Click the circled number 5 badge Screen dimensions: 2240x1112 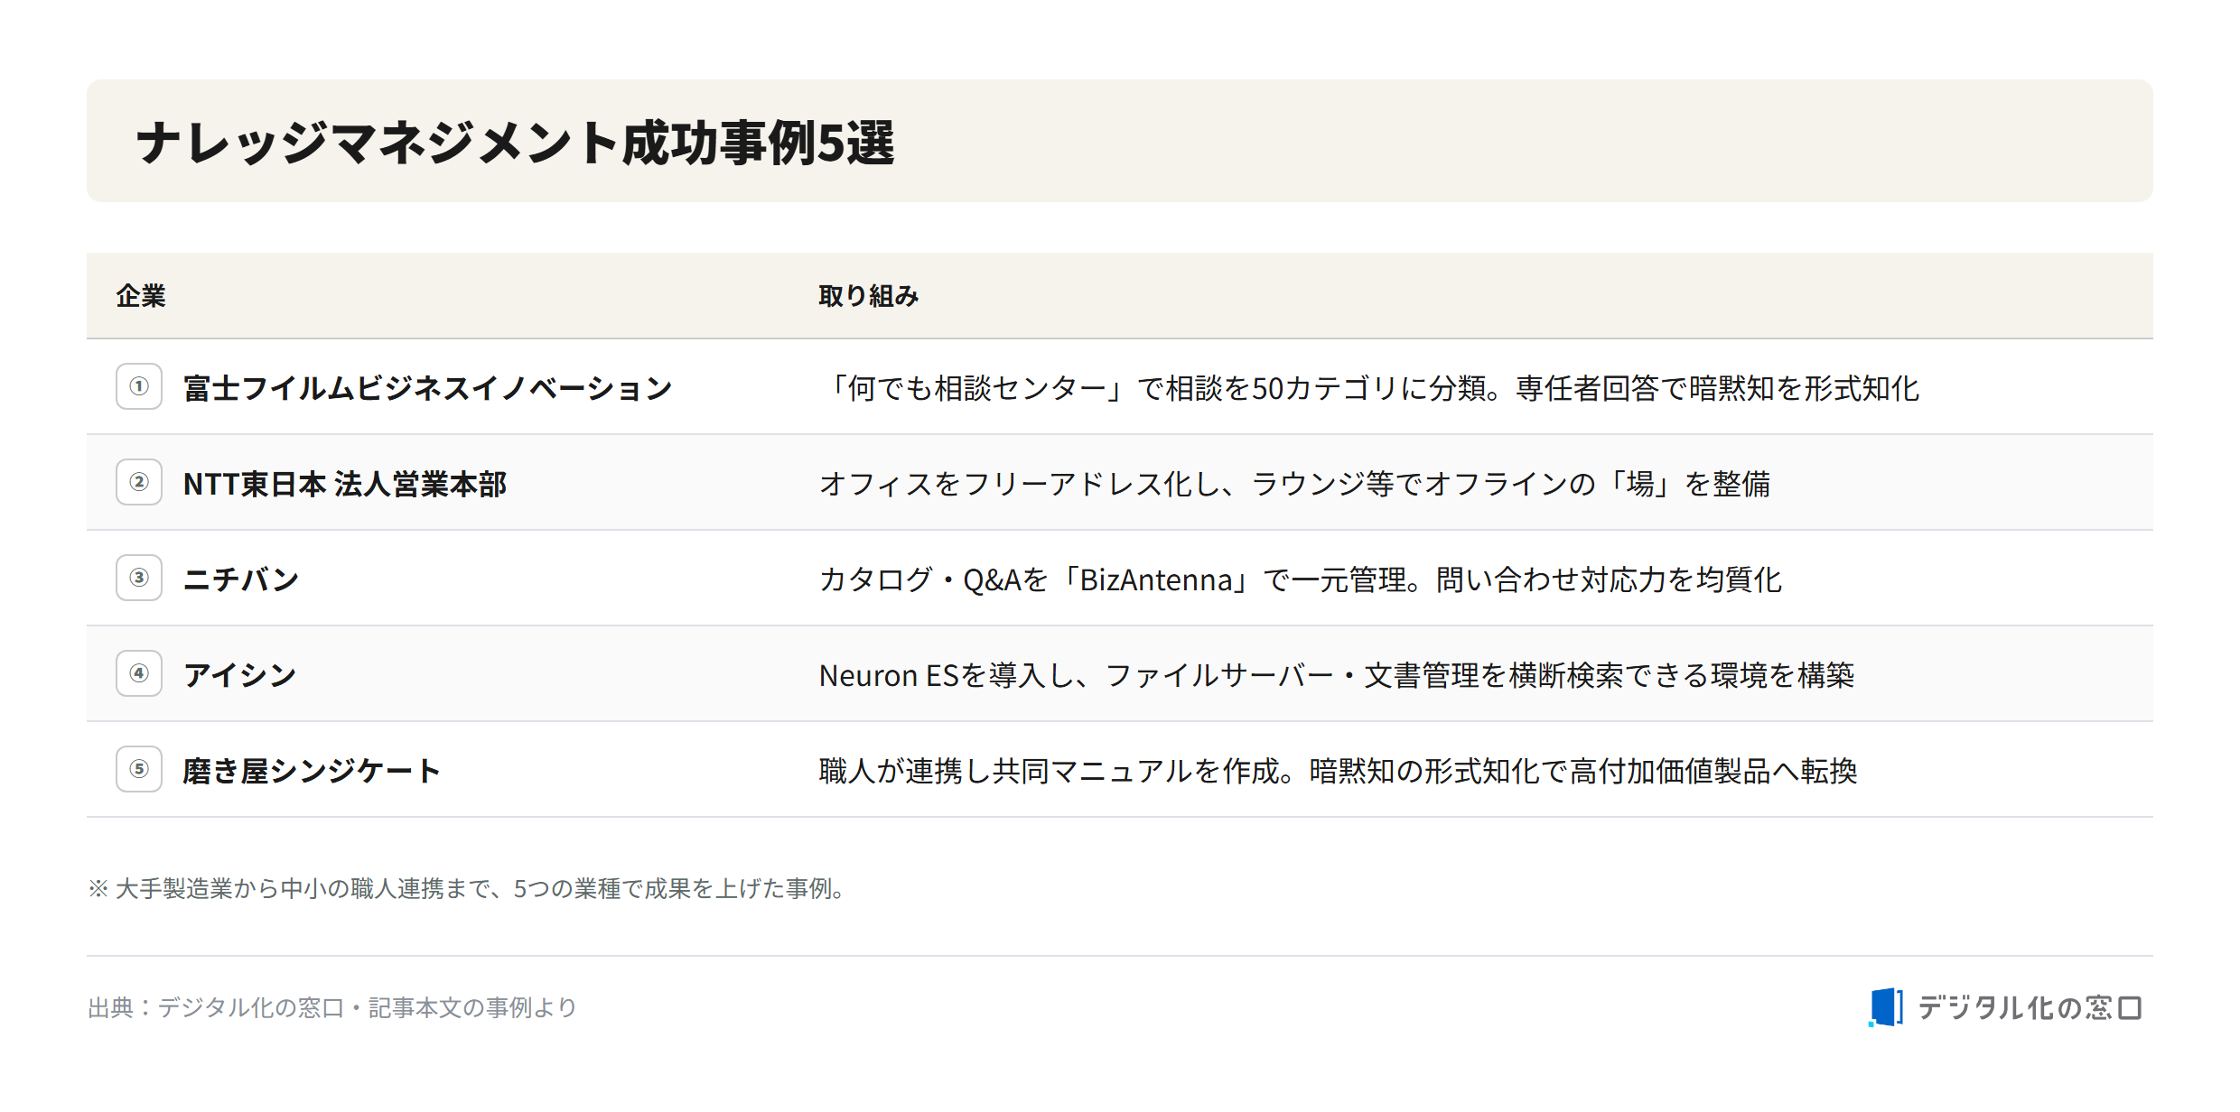pyautogui.click(x=139, y=769)
